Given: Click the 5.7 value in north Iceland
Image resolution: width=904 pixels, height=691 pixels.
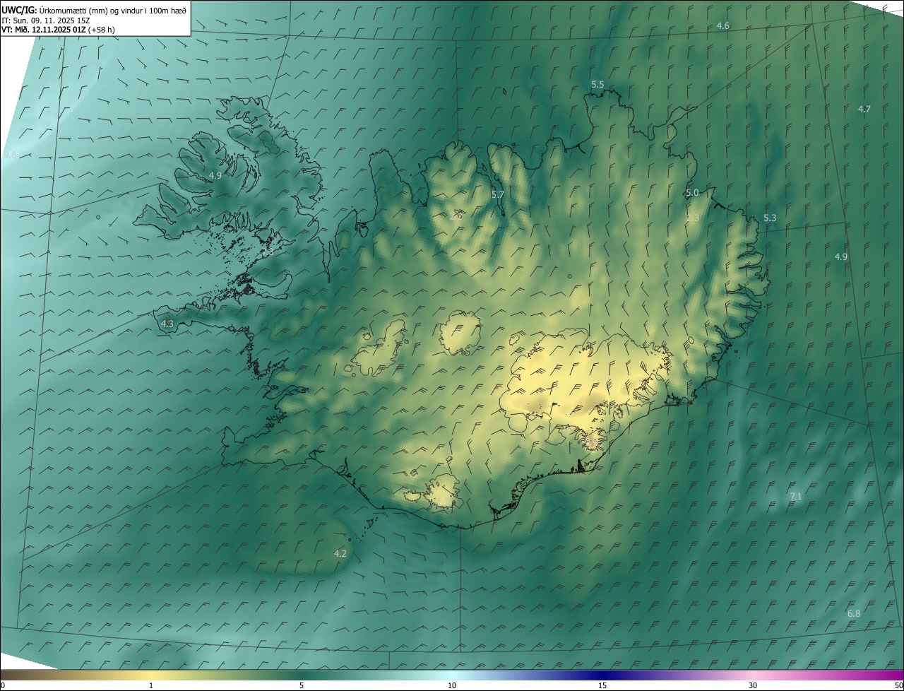Looking at the screenshot, I should point(498,194).
